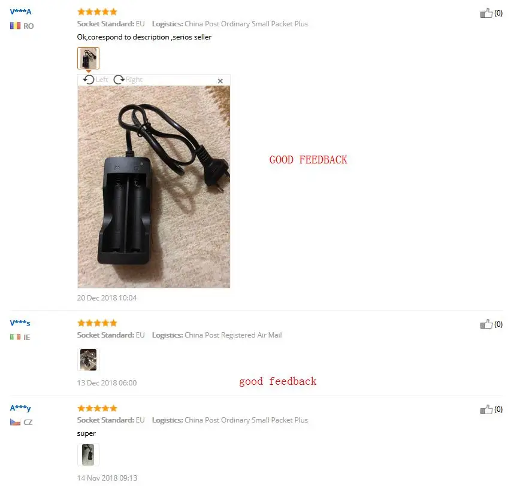Click the rotate Left icon above the image

click(x=89, y=79)
